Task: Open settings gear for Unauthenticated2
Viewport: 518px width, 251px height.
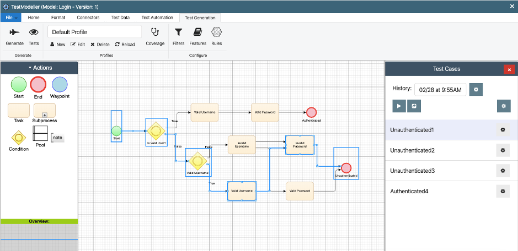Action: click(503, 150)
